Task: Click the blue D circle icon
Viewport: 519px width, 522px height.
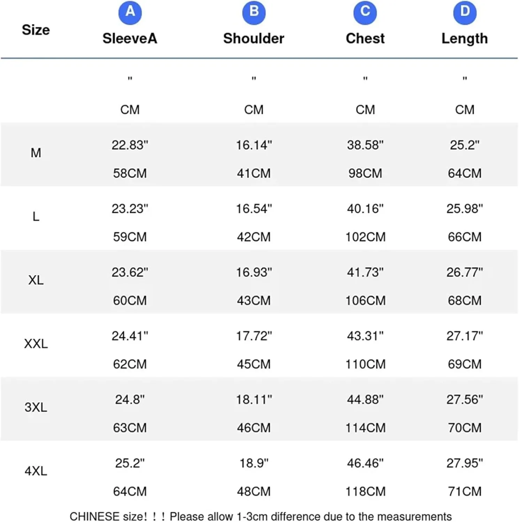Action: click(x=465, y=13)
